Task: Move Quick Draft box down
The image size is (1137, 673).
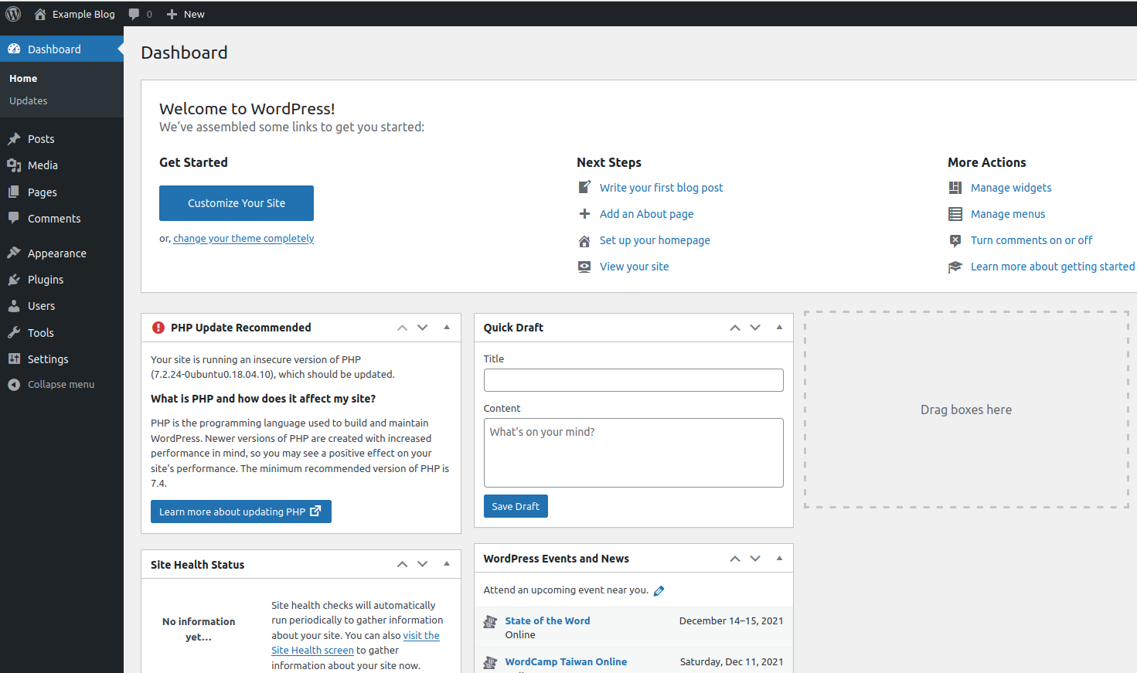Action: coord(755,328)
